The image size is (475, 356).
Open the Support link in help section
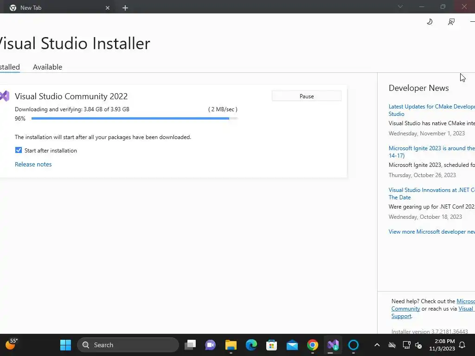tap(401, 316)
